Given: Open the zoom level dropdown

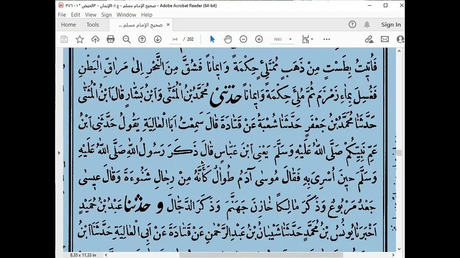Looking at the screenshot, I should coord(290,39).
